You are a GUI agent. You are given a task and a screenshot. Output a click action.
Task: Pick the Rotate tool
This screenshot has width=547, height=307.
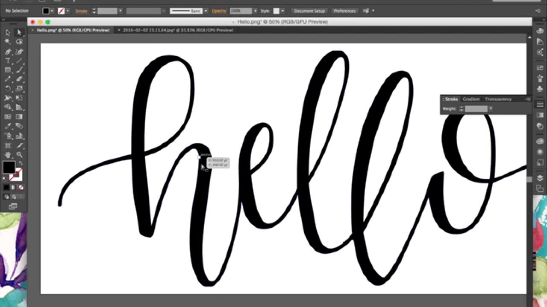[x=8, y=89]
